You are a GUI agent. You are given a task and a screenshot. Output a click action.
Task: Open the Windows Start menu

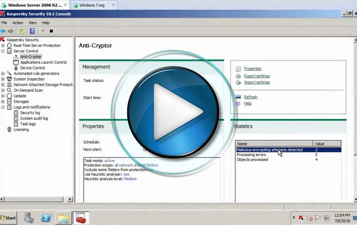8,218
